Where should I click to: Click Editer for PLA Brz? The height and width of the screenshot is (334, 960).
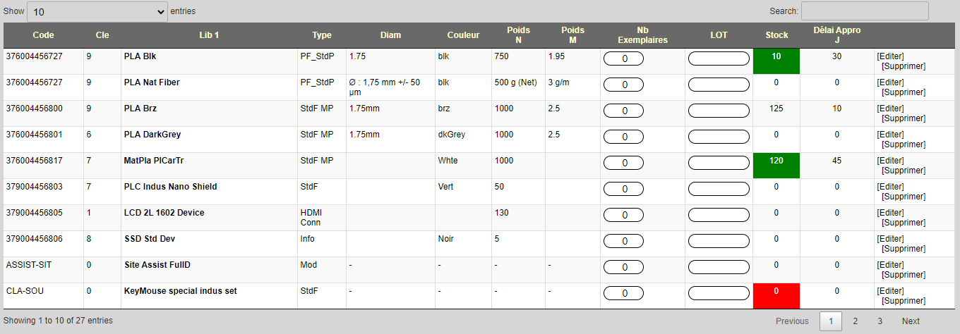click(890, 109)
